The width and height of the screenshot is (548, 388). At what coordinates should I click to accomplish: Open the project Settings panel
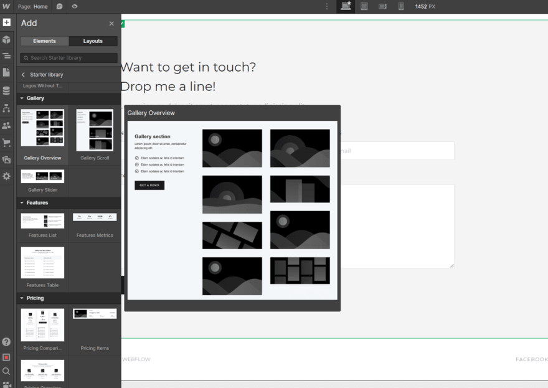pyautogui.click(x=6, y=176)
